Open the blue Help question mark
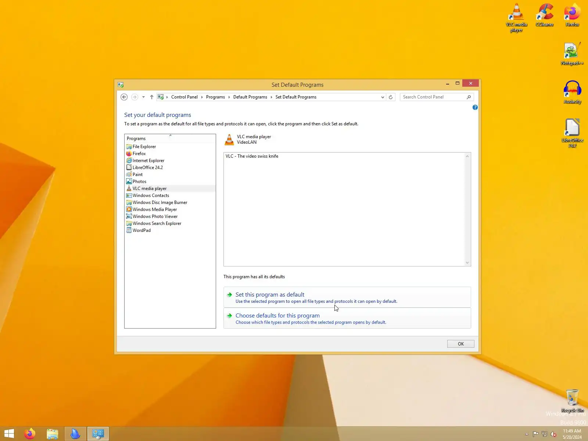Screen dimensions: 588x441 point(475,107)
